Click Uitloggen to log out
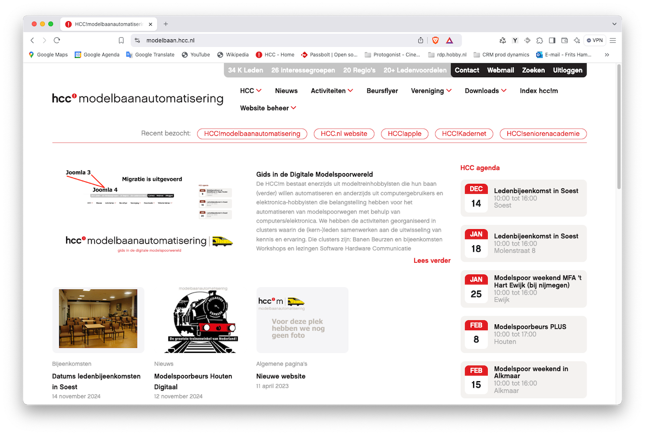The height and width of the screenshot is (435, 645). (567, 70)
